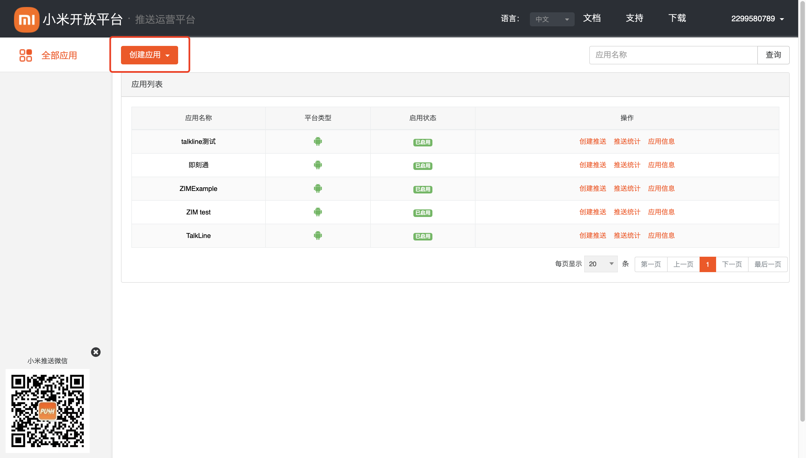Image resolution: width=806 pixels, height=458 pixels.
Task: Click 应用信息 for ZIMExample
Action: [661, 189]
